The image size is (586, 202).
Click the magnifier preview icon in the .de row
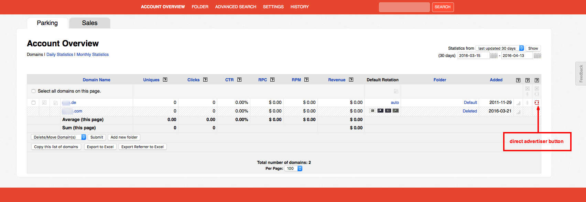point(44,103)
